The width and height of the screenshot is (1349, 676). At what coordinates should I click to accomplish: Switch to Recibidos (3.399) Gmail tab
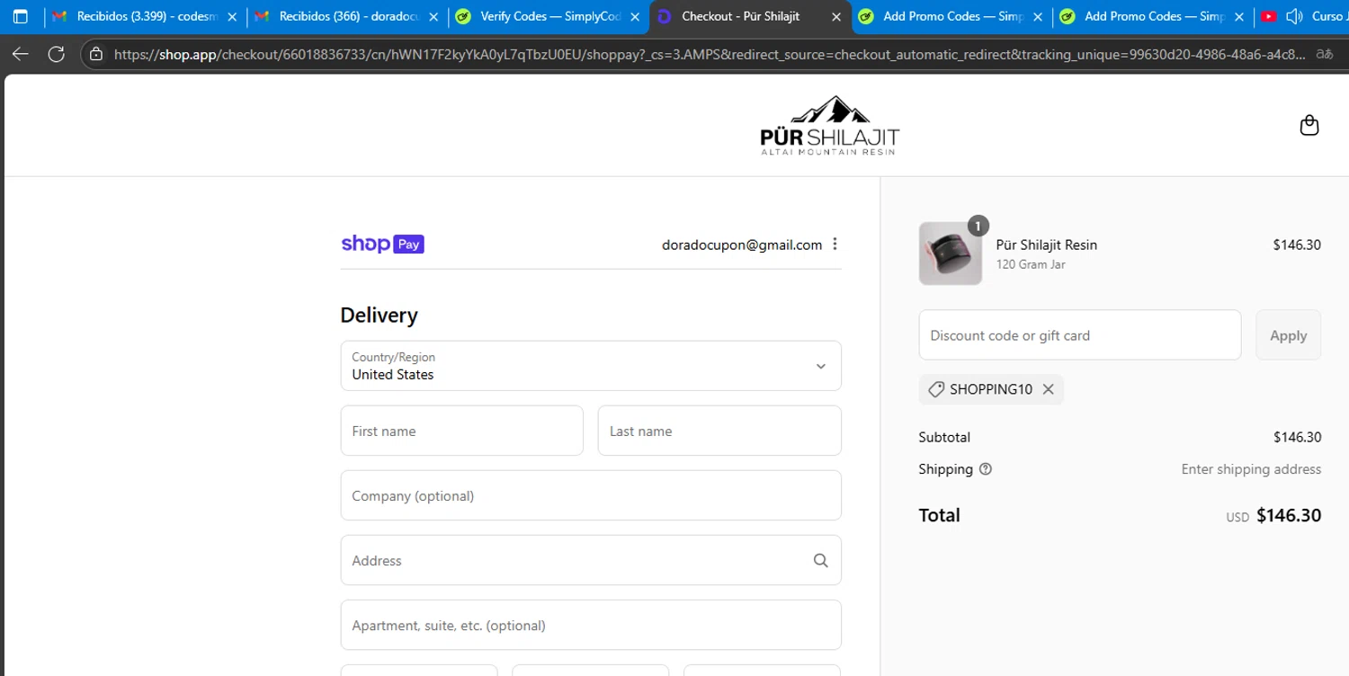[x=145, y=16]
